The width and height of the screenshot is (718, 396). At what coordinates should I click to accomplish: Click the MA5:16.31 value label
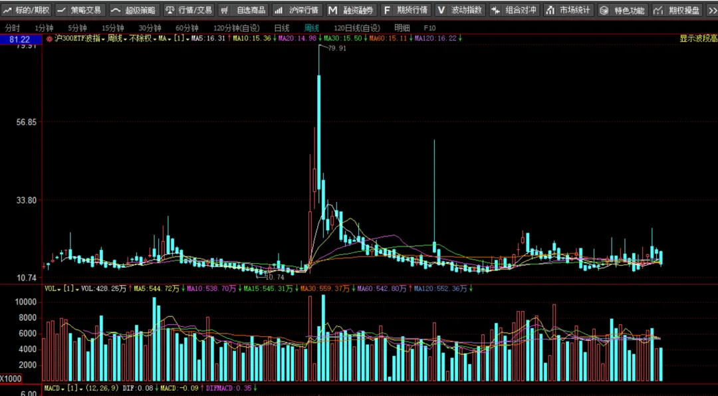click(x=208, y=39)
